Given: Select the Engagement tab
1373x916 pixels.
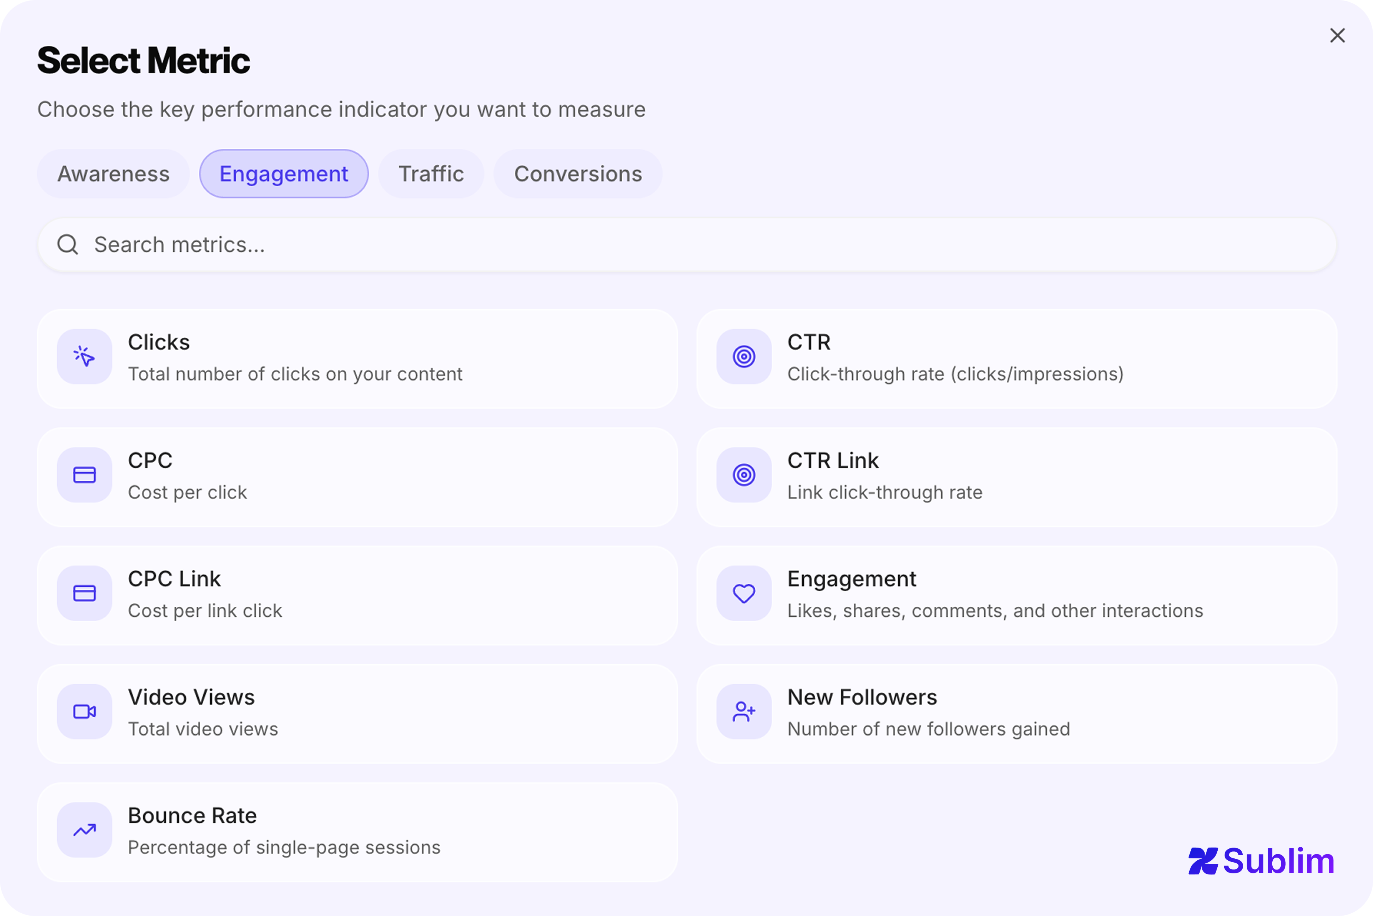Looking at the screenshot, I should [x=284, y=174].
